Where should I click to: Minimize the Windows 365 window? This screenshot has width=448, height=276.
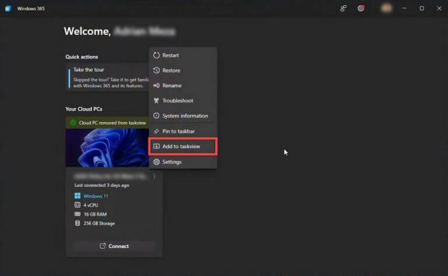click(404, 9)
